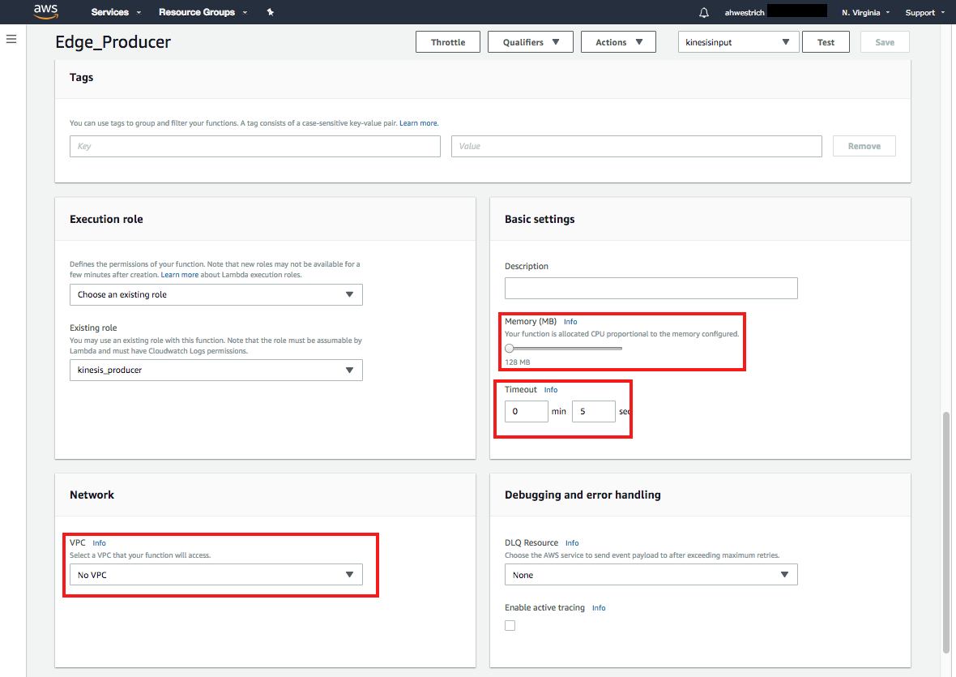Open the Resource Groups menu
This screenshot has width=956, height=677.
[x=203, y=12]
